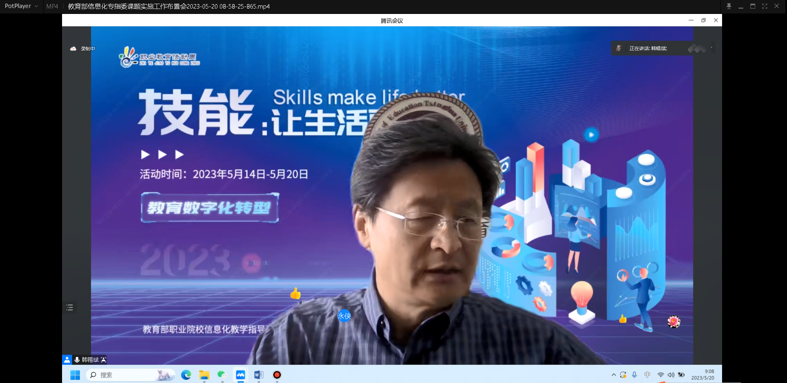Click the MP4 format label
Image resolution: width=787 pixels, height=383 pixels.
[52, 6]
